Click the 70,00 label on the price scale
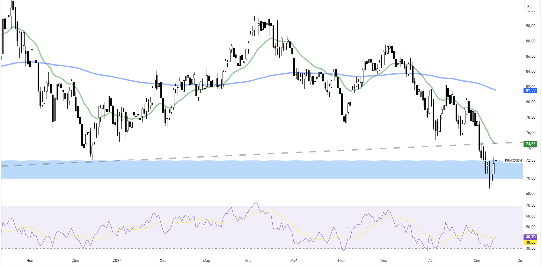Viewport: 542px width, 266px height. pos(531,178)
